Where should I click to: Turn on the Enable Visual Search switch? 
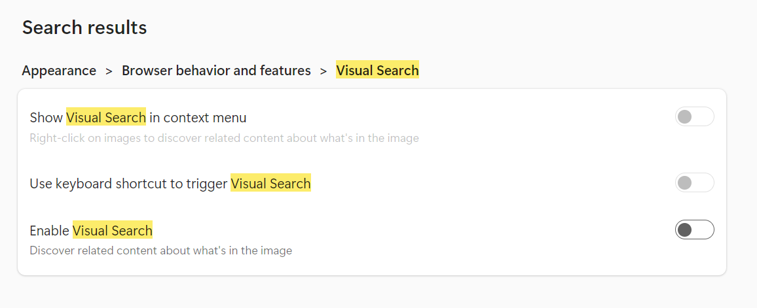click(694, 230)
